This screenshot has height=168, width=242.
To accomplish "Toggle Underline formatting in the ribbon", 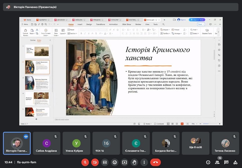I will tap(89, 33).
